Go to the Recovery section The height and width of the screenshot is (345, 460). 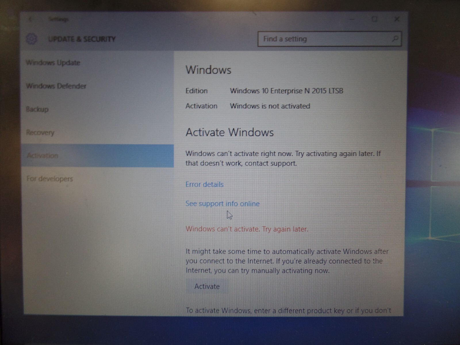click(97, 133)
